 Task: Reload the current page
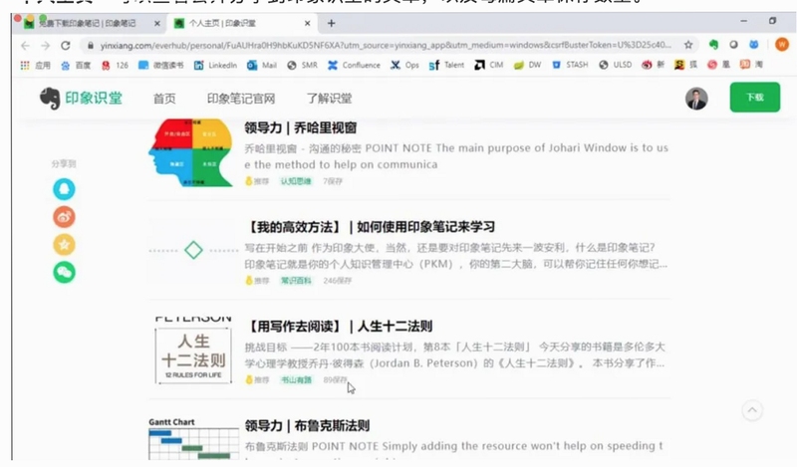pos(66,46)
